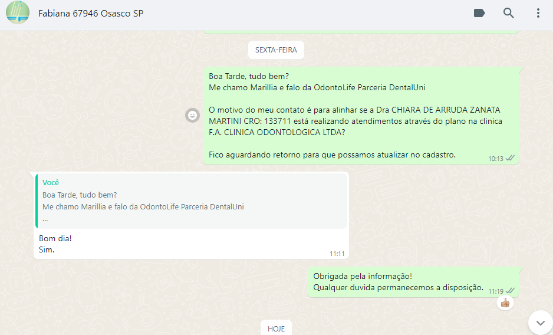
Task: Select the "Bom dia! Sim." reply text
Action: [55, 244]
